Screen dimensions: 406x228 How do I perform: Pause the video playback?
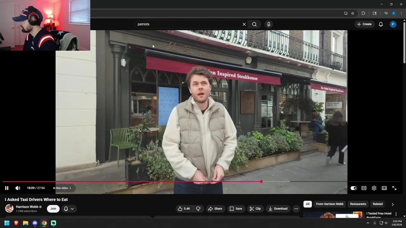pos(7,188)
